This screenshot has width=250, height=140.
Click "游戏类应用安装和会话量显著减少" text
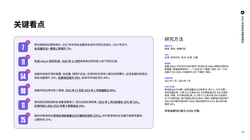54,102
